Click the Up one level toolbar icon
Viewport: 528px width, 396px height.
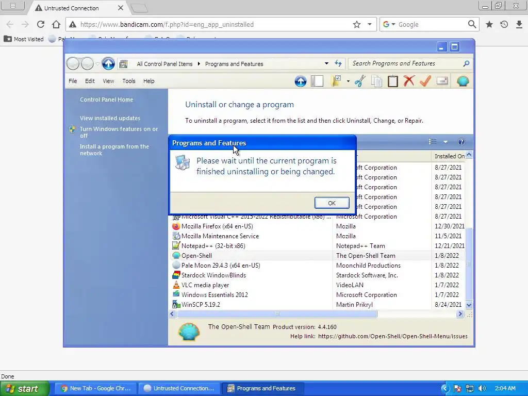coord(301,81)
